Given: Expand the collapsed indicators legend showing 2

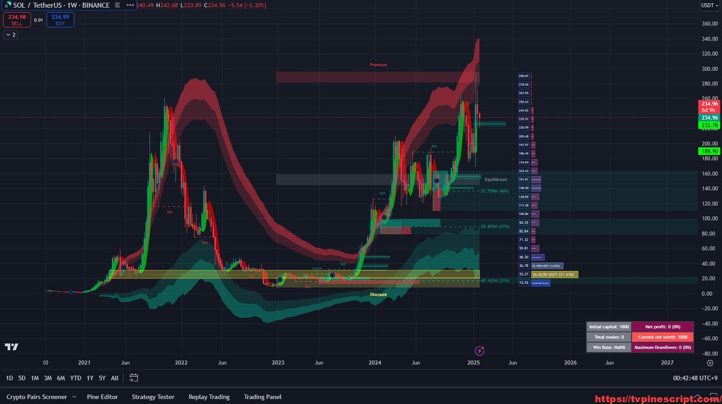Looking at the screenshot, I should [11, 35].
